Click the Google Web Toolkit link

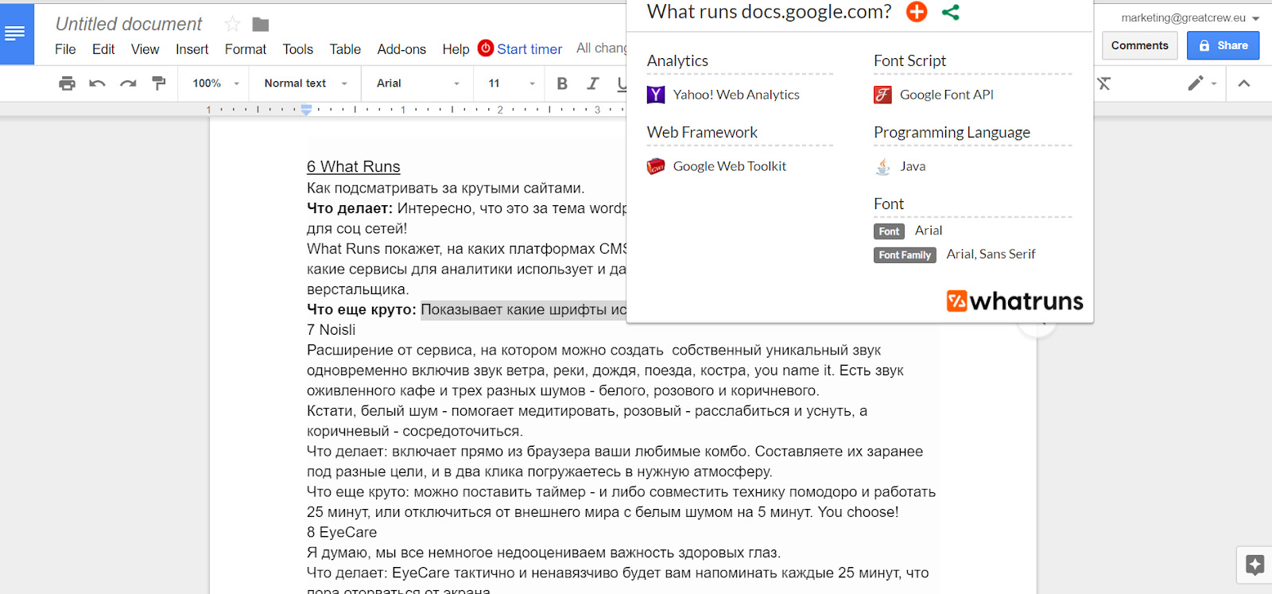729,166
